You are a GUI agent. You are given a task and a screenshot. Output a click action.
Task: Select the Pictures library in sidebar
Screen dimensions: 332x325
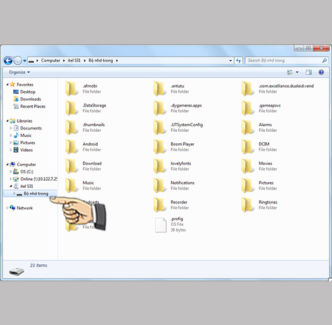(x=27, y=143)
